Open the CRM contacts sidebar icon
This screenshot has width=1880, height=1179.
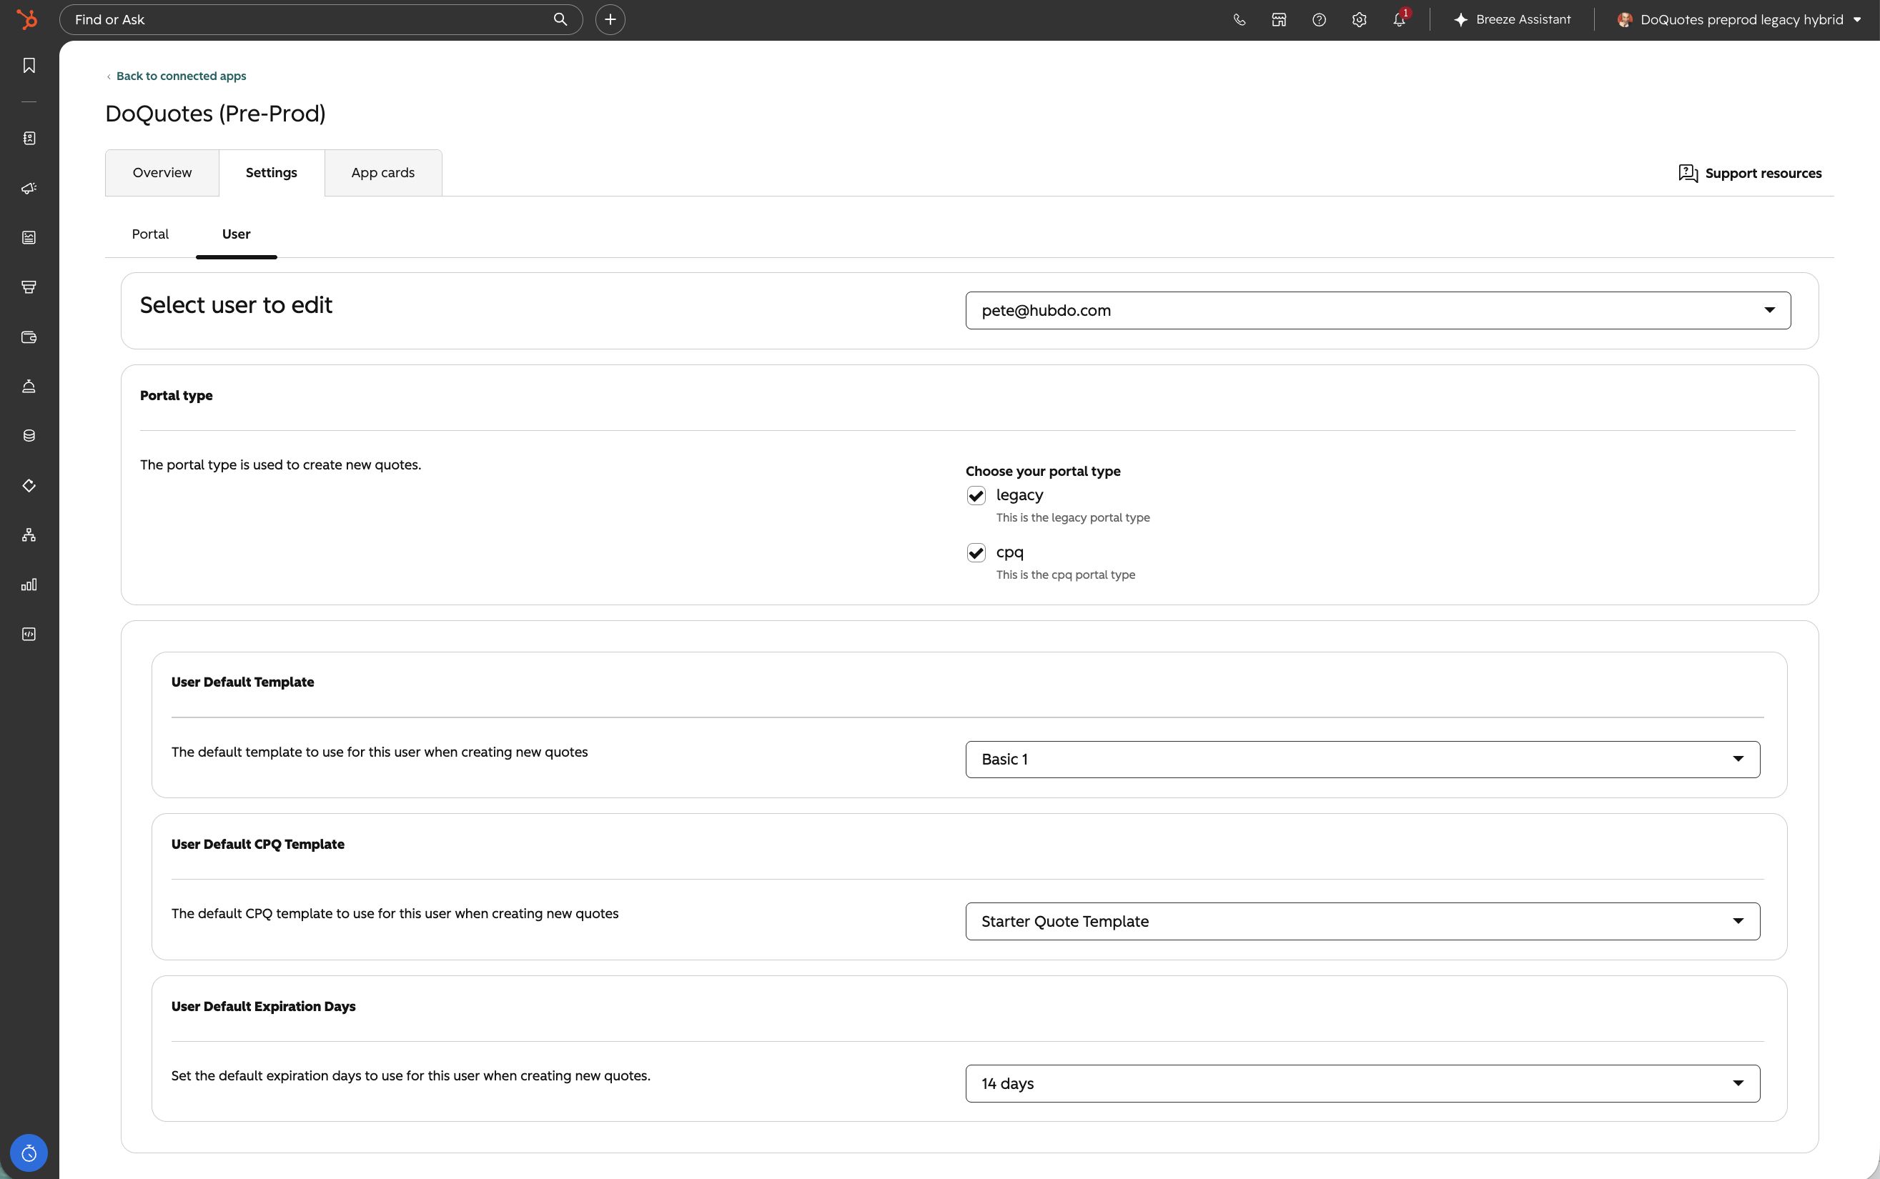(x=29, y=138)
